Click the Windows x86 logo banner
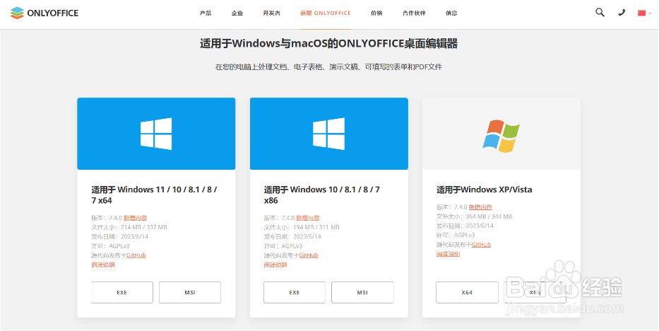 pos(329,134)
